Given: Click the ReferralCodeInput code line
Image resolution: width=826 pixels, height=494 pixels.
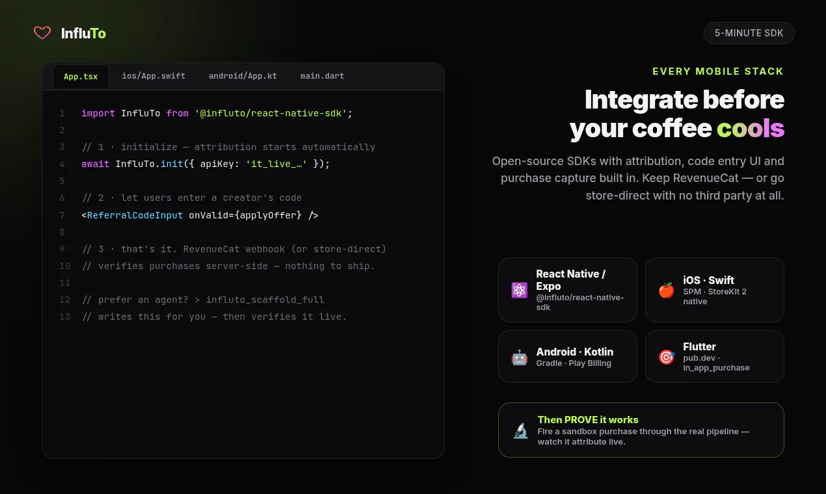Looking at the screenshot, I should click(x=200, y=215).
